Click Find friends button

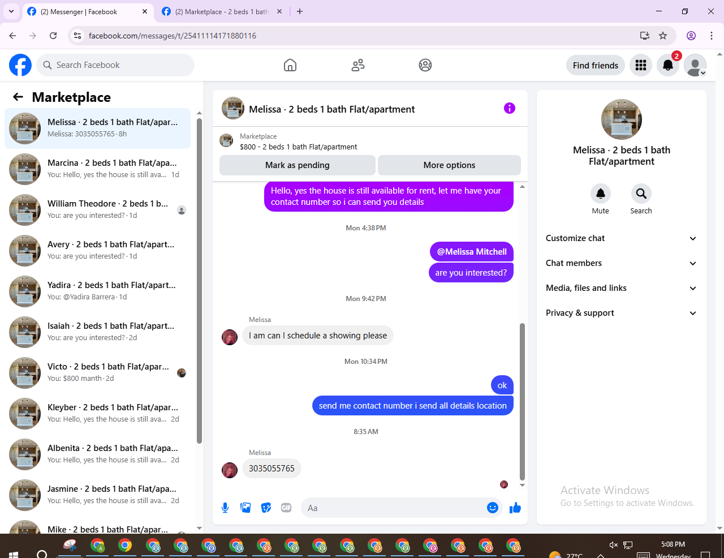(x=596, y=65)
